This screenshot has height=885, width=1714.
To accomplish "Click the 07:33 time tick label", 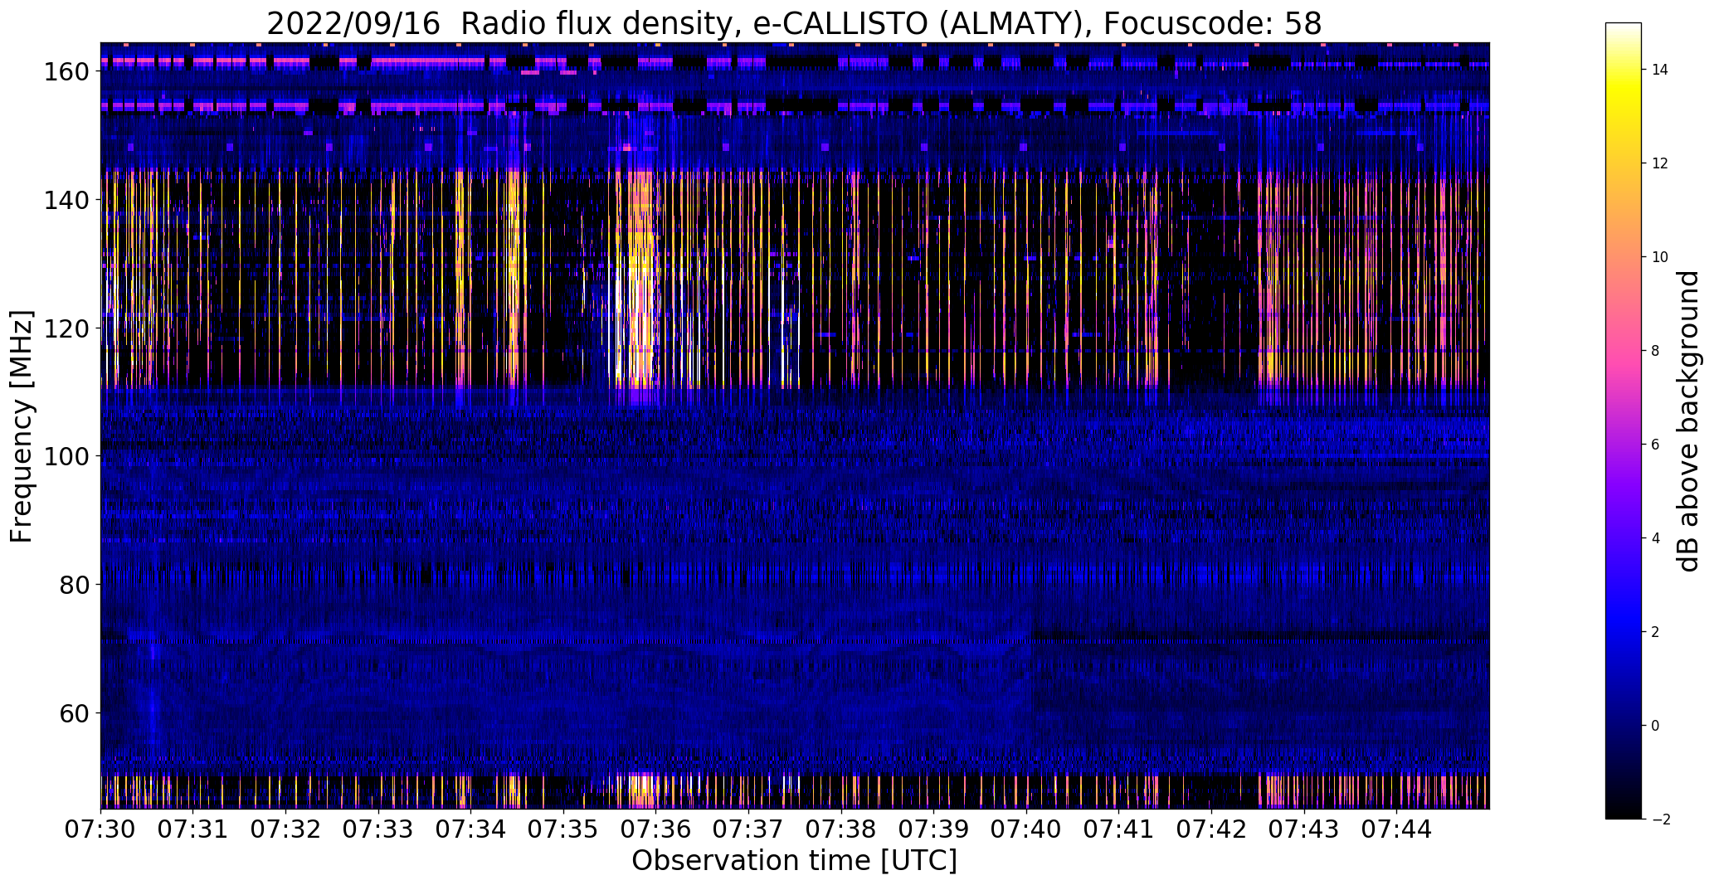I will 378,829.
